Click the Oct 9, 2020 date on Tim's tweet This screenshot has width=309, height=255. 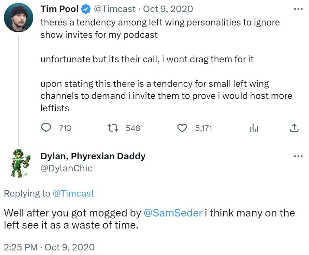coord(168,9)
